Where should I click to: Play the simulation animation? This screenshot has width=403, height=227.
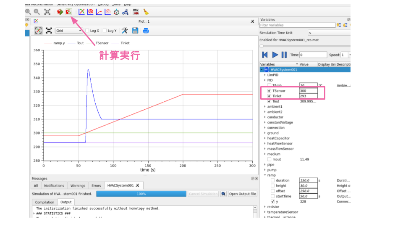275,55
